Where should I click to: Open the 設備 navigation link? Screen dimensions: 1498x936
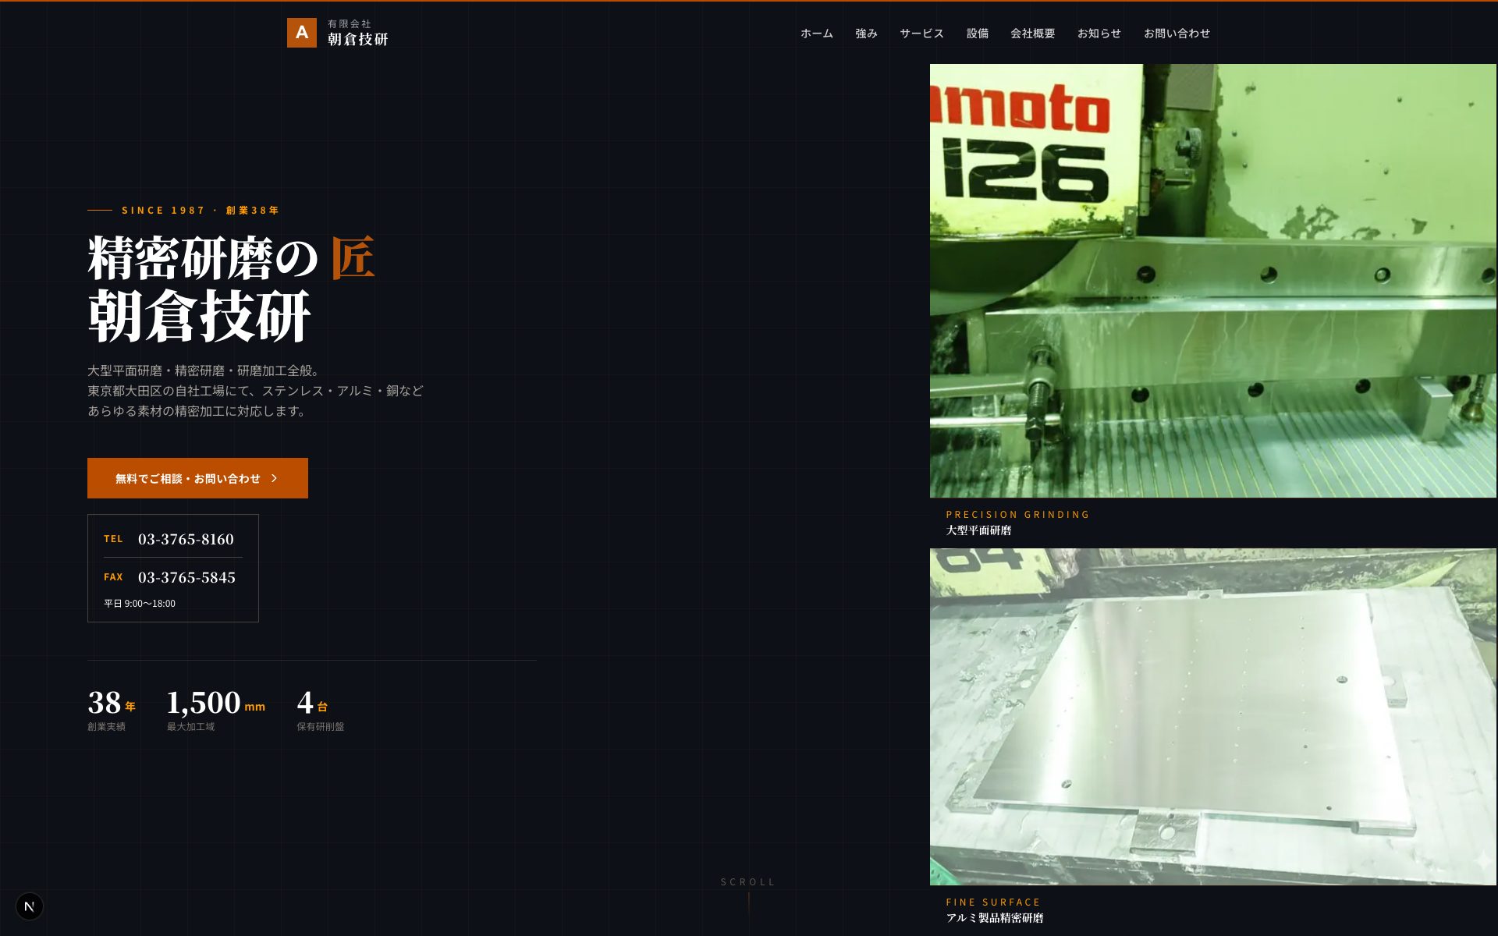coord(978,34)
